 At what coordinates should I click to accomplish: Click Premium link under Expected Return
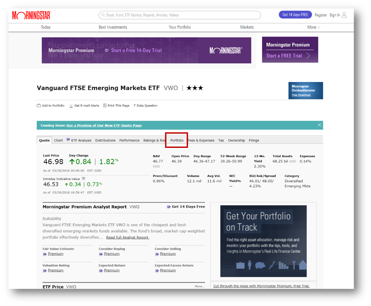(112, 270)
